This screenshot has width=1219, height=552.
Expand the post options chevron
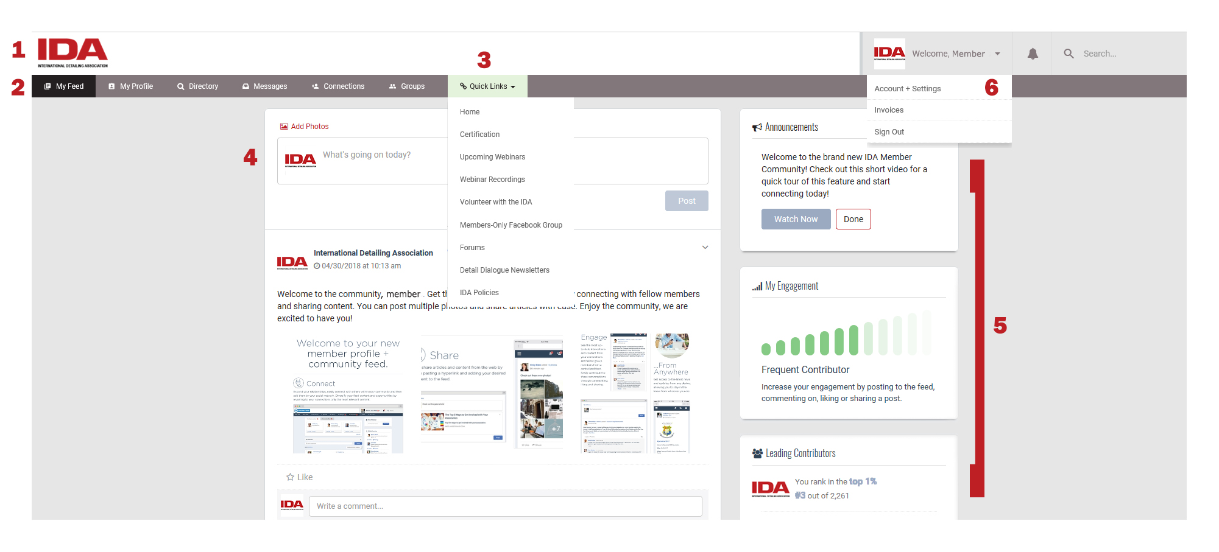click(x=705, y=247)
